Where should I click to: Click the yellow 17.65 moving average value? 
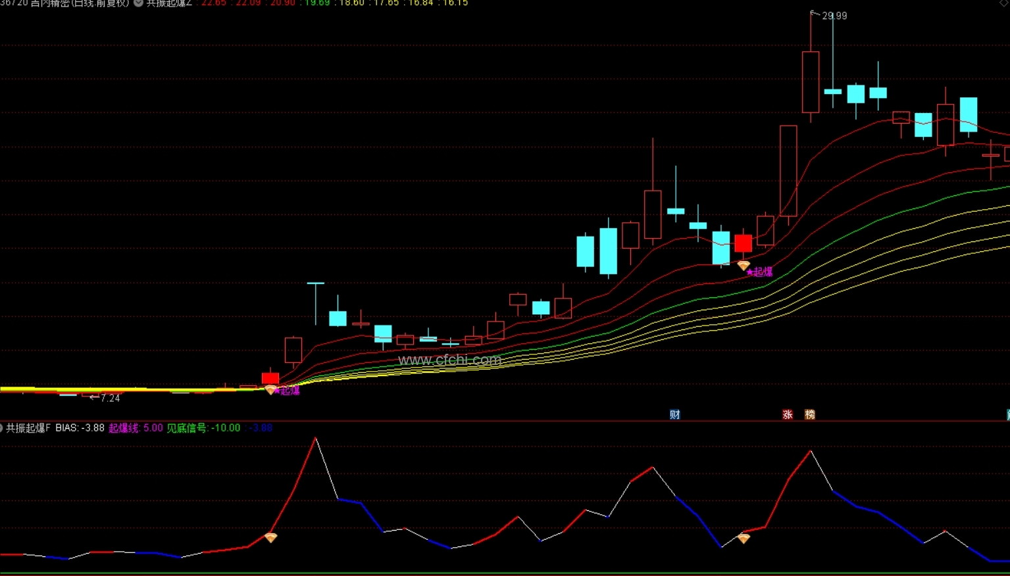[386, 3]
